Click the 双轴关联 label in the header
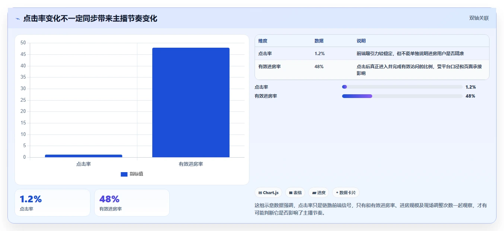This screenshot has width=504, height=231. tap(479, 18)
